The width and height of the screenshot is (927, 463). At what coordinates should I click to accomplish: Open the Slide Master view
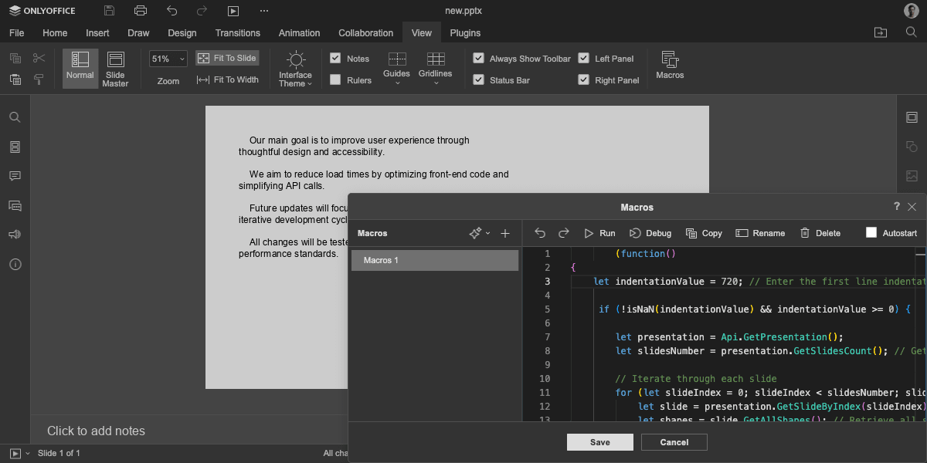coord(115,69)
